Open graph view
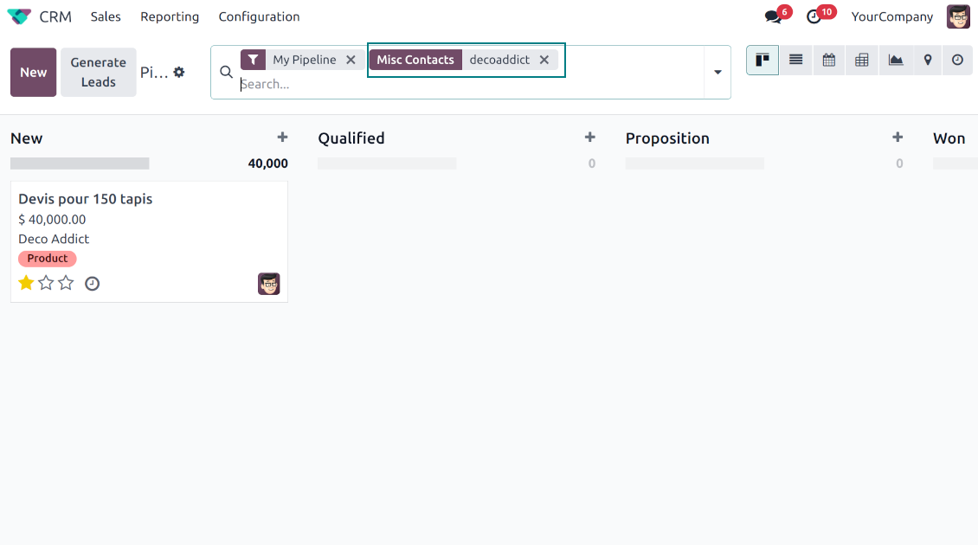Viewport: 978px width, 545px height. [x=895, y=60]
